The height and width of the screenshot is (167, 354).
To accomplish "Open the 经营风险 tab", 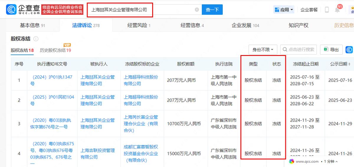I will [x=139, y=25].
